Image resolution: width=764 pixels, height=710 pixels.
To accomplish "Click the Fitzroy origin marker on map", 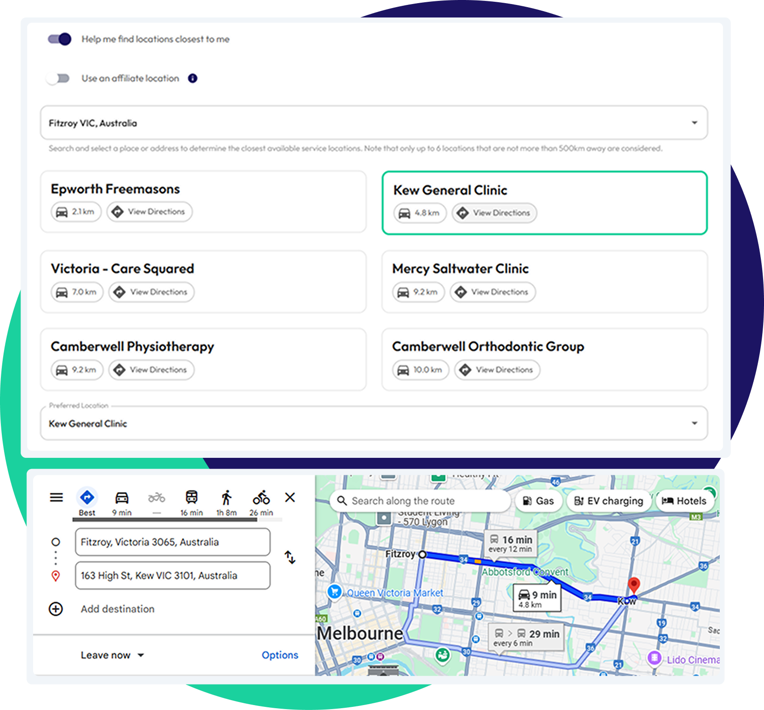I will point(422,554).
